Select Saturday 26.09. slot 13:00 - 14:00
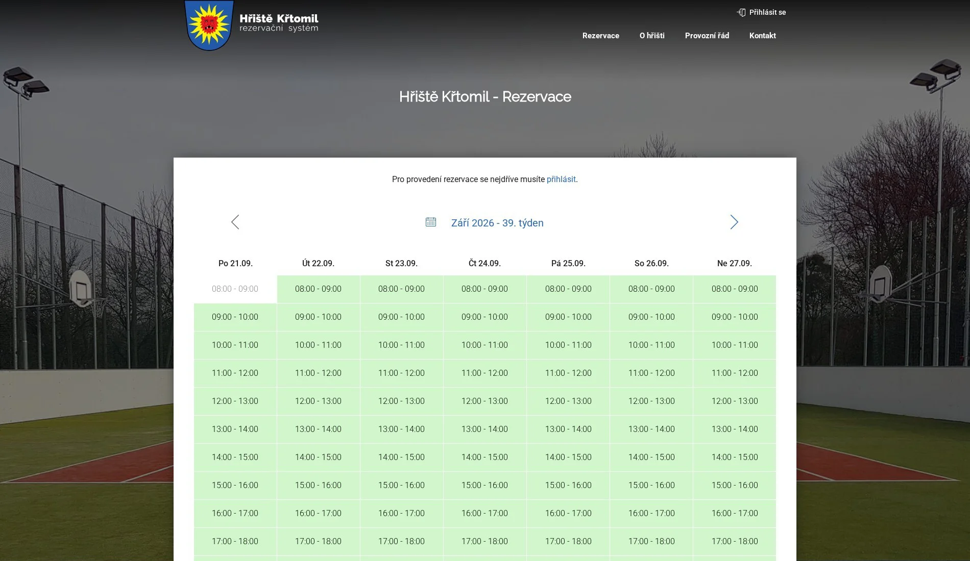The image size is (970, 561). (651, 429)
